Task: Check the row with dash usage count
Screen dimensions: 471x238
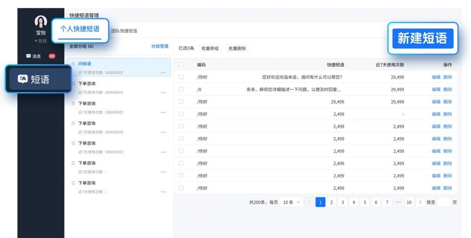Action: point(181,114)
